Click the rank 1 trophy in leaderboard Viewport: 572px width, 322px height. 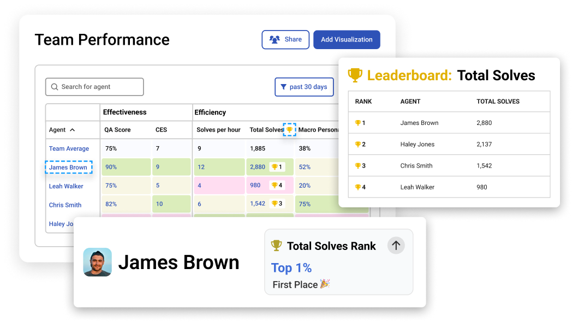pyautogui.click(x=358, y=123)
